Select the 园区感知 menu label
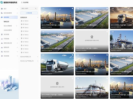The width and height of the screenshot is (133, 99). pos(6,17)
